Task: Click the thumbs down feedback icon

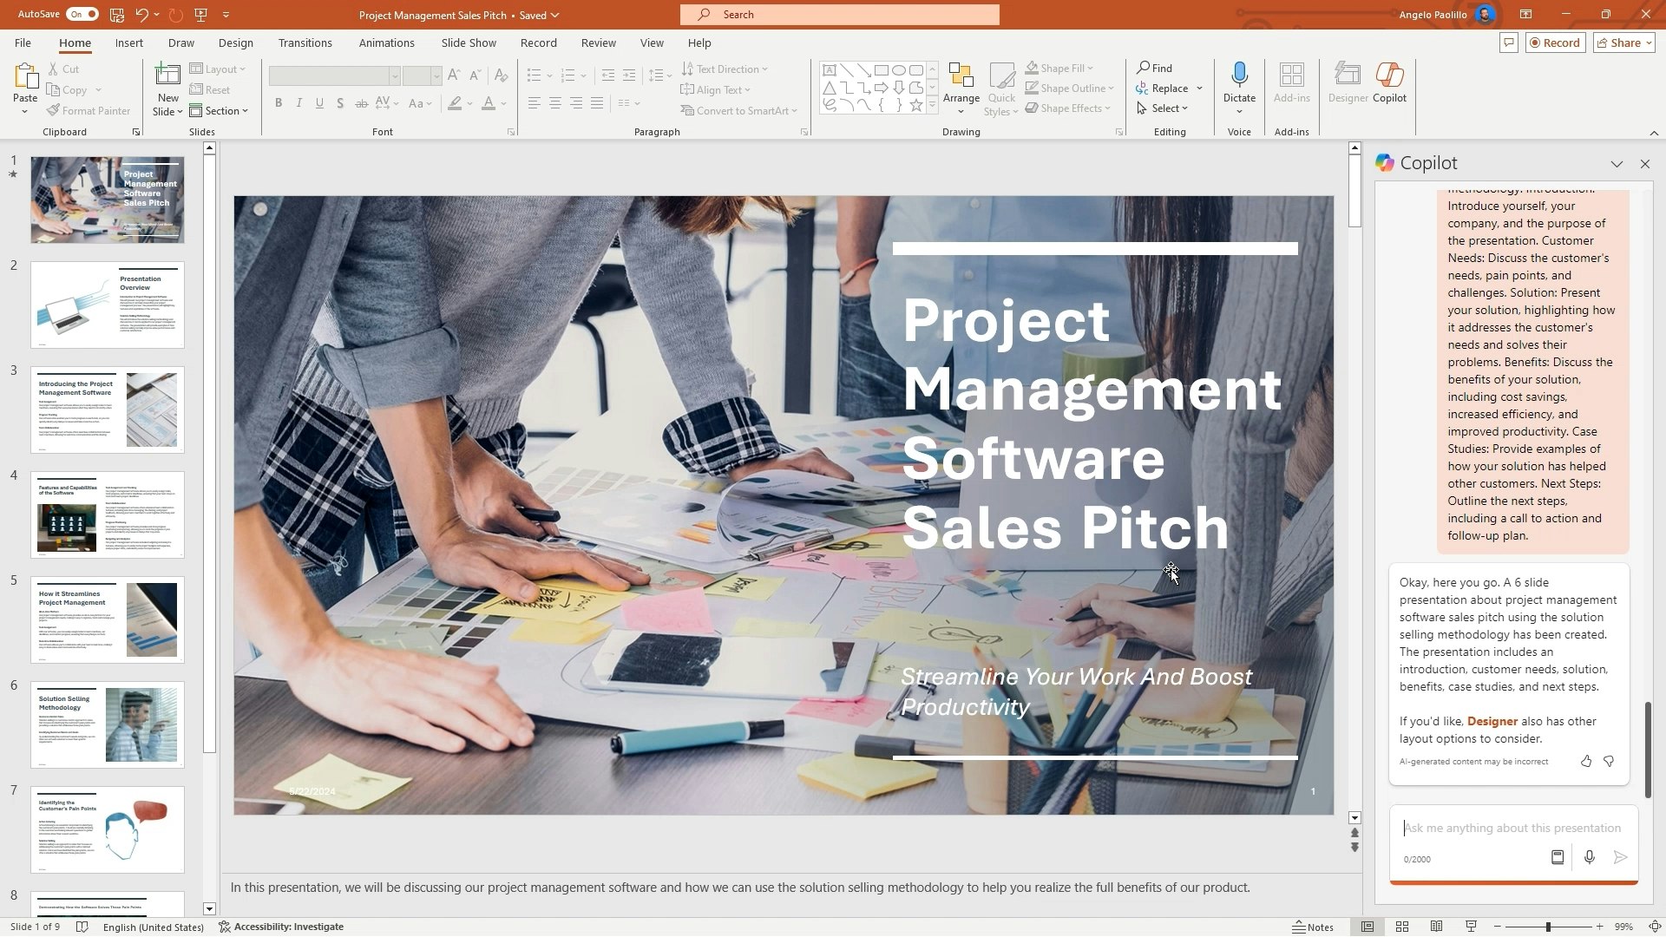Action: pyautogui.click(x=1609, y=762)
